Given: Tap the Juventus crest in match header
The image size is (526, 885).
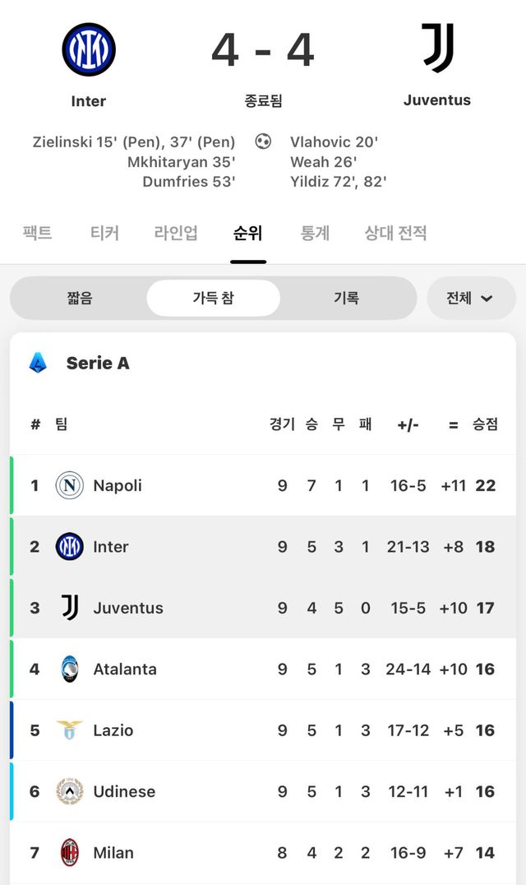Looking at the screenshot, I should (437, 49).
